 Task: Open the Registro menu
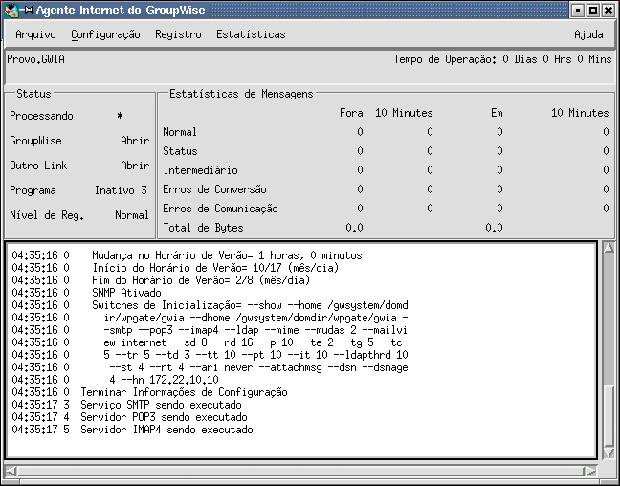(x=178, y=34)
